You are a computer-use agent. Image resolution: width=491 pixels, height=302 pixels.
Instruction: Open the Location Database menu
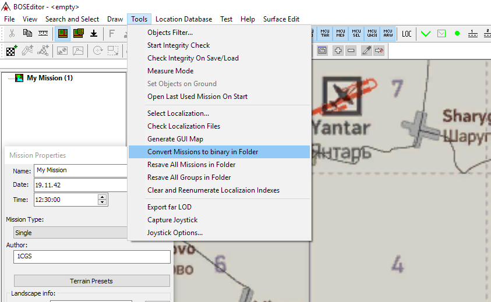tap(184, 19)
